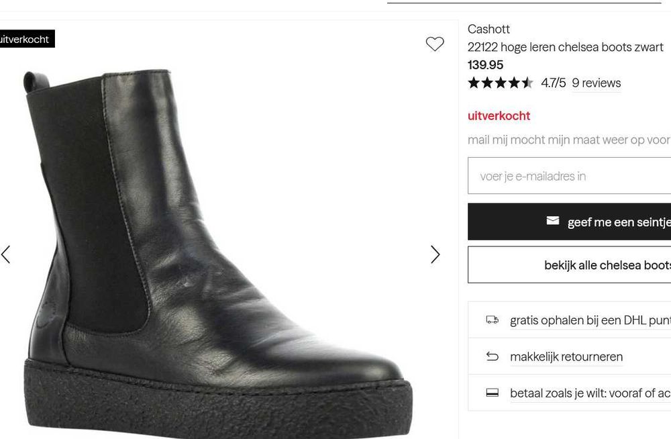Screen dimensions: 671x439
Task: Open the Cashott brand name
Action: click(488, 29)
